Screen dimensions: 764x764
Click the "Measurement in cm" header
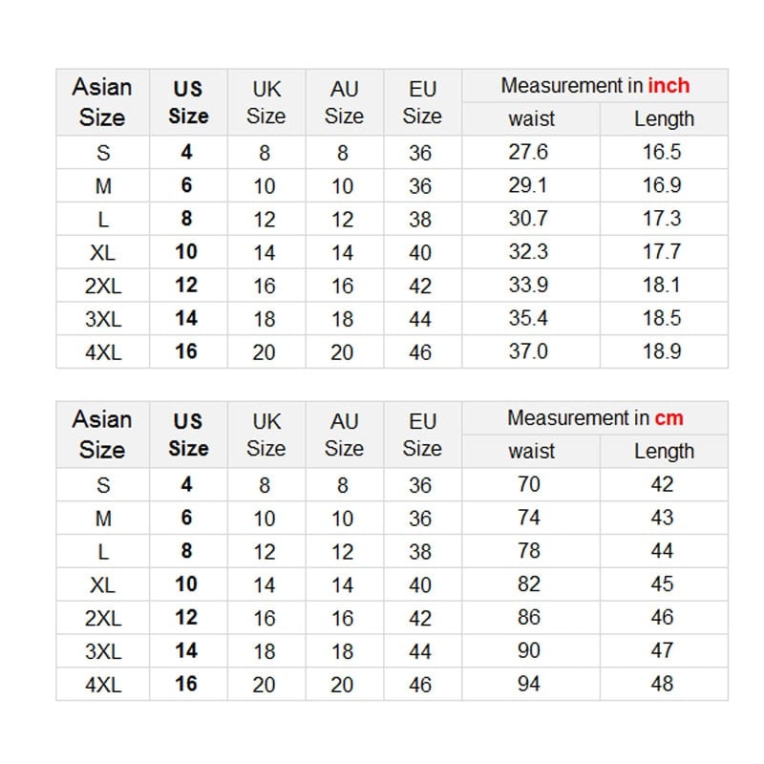(x=595, y=418)
